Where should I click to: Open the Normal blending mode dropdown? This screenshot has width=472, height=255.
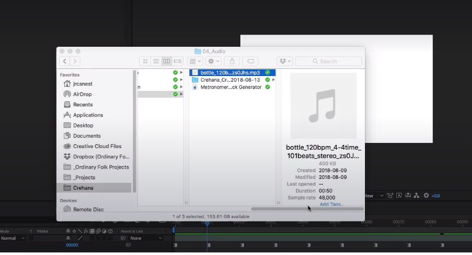tap(13, 238)
